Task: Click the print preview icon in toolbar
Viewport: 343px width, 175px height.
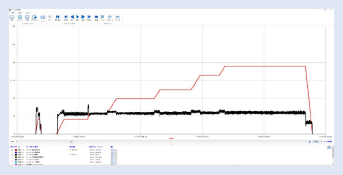Action: click(20, 17)
